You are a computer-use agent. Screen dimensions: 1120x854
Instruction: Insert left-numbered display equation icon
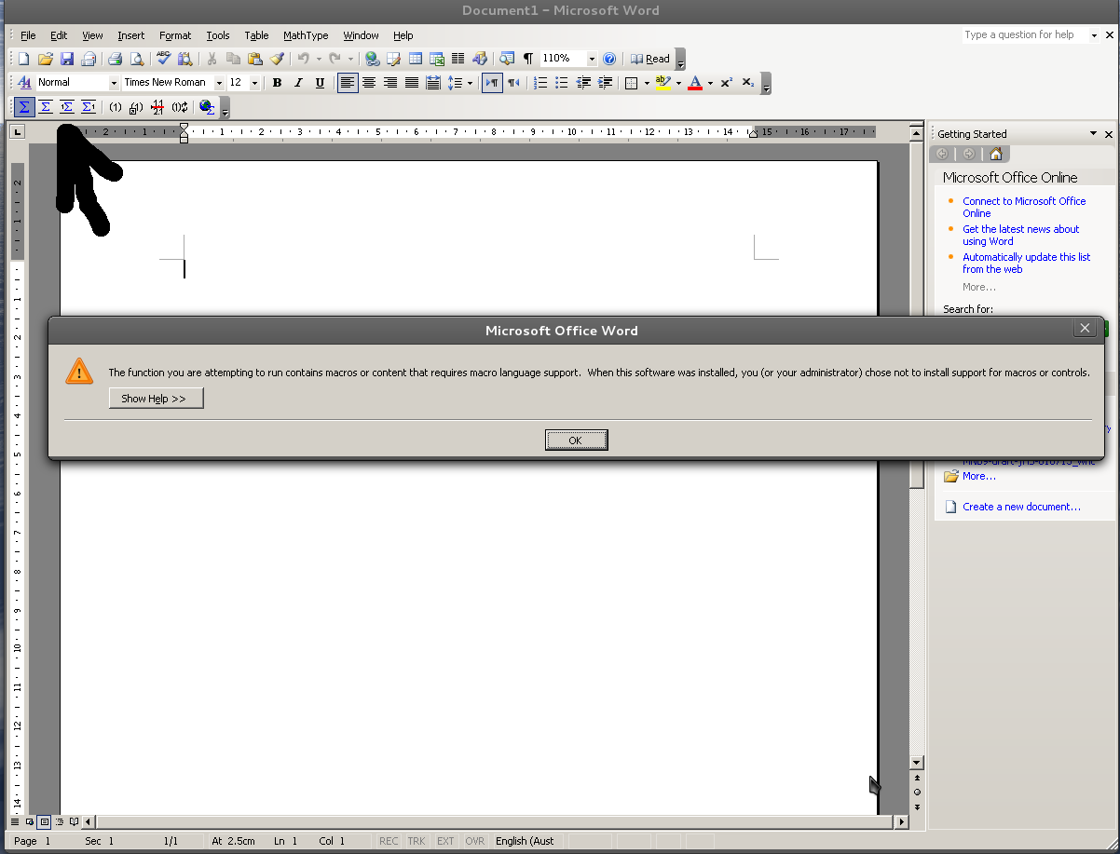pyautogui.click(x=67, y=107)
